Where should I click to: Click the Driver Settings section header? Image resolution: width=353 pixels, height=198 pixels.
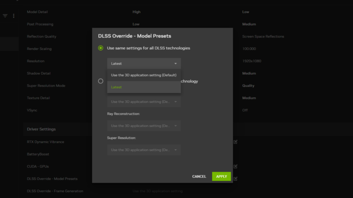click(41, 129)
